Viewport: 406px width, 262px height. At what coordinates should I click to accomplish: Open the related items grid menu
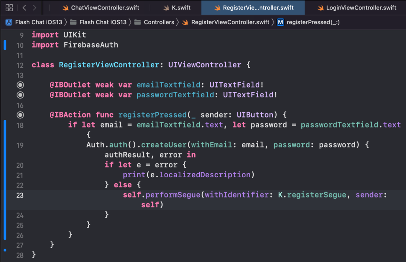(x=10, y=8)
